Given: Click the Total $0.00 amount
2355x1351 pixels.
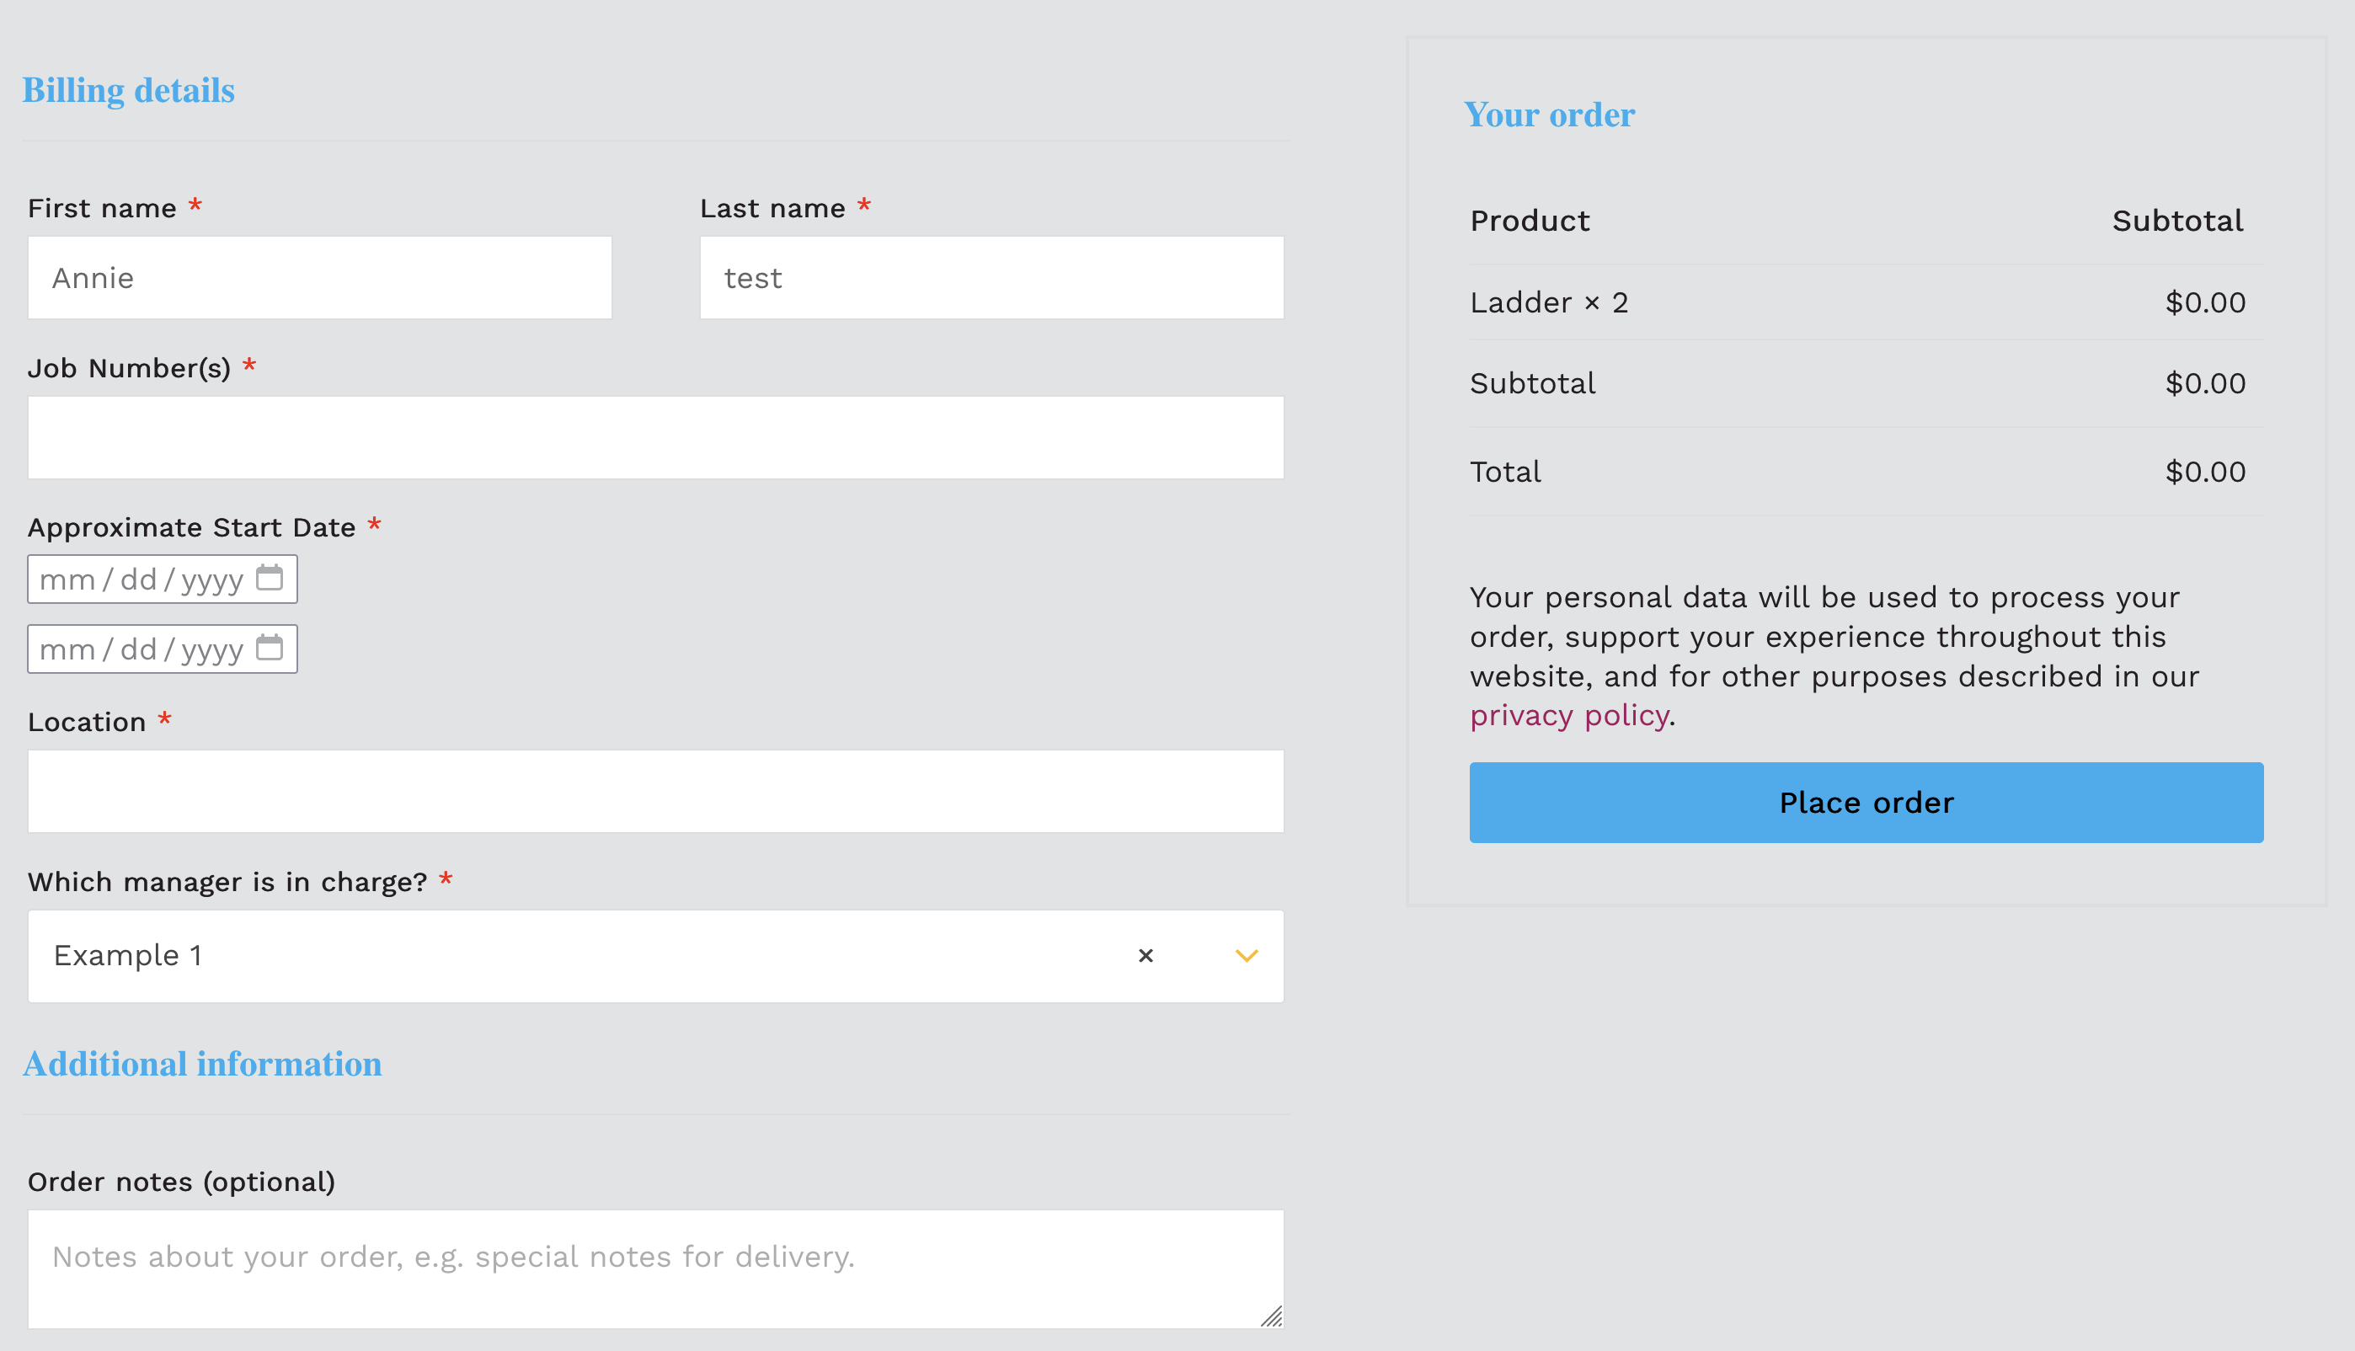Looking at the screenshot, I should point(2205,472).
